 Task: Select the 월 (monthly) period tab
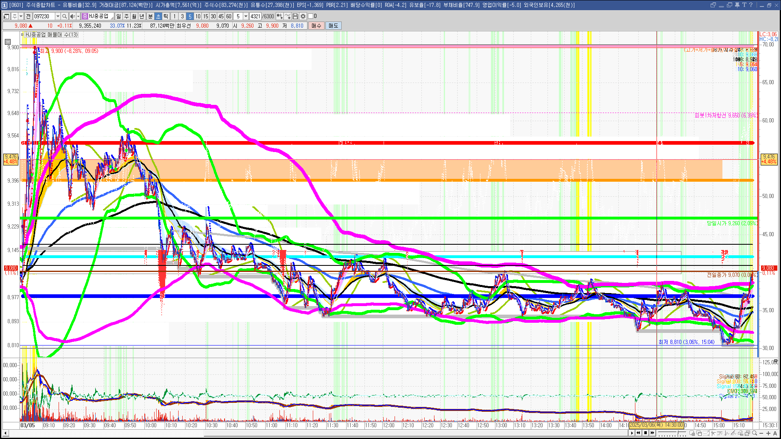134,16
